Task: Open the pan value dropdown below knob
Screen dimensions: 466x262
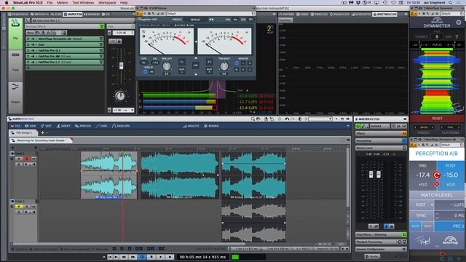Action: tap(123, 110)
